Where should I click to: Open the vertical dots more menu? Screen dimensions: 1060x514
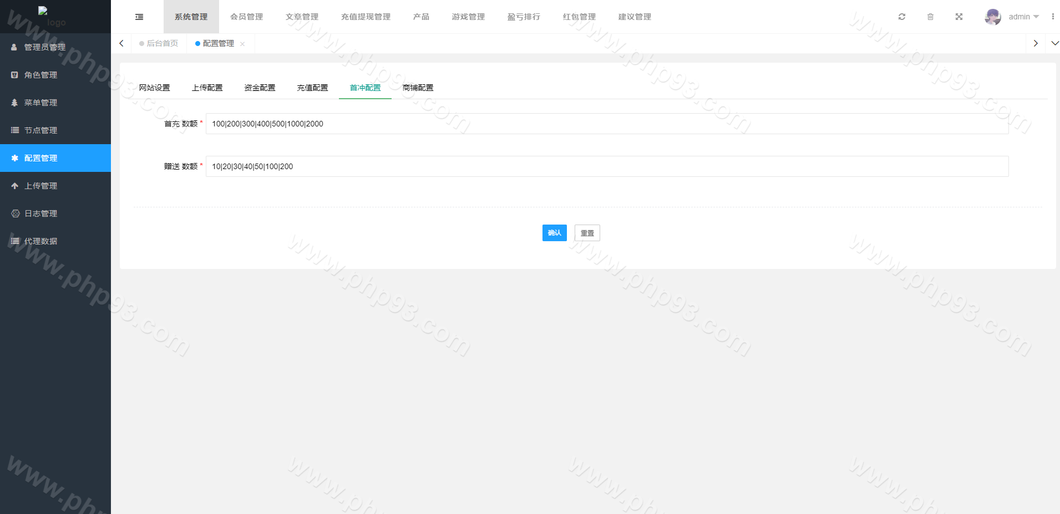pos(1052,17)
